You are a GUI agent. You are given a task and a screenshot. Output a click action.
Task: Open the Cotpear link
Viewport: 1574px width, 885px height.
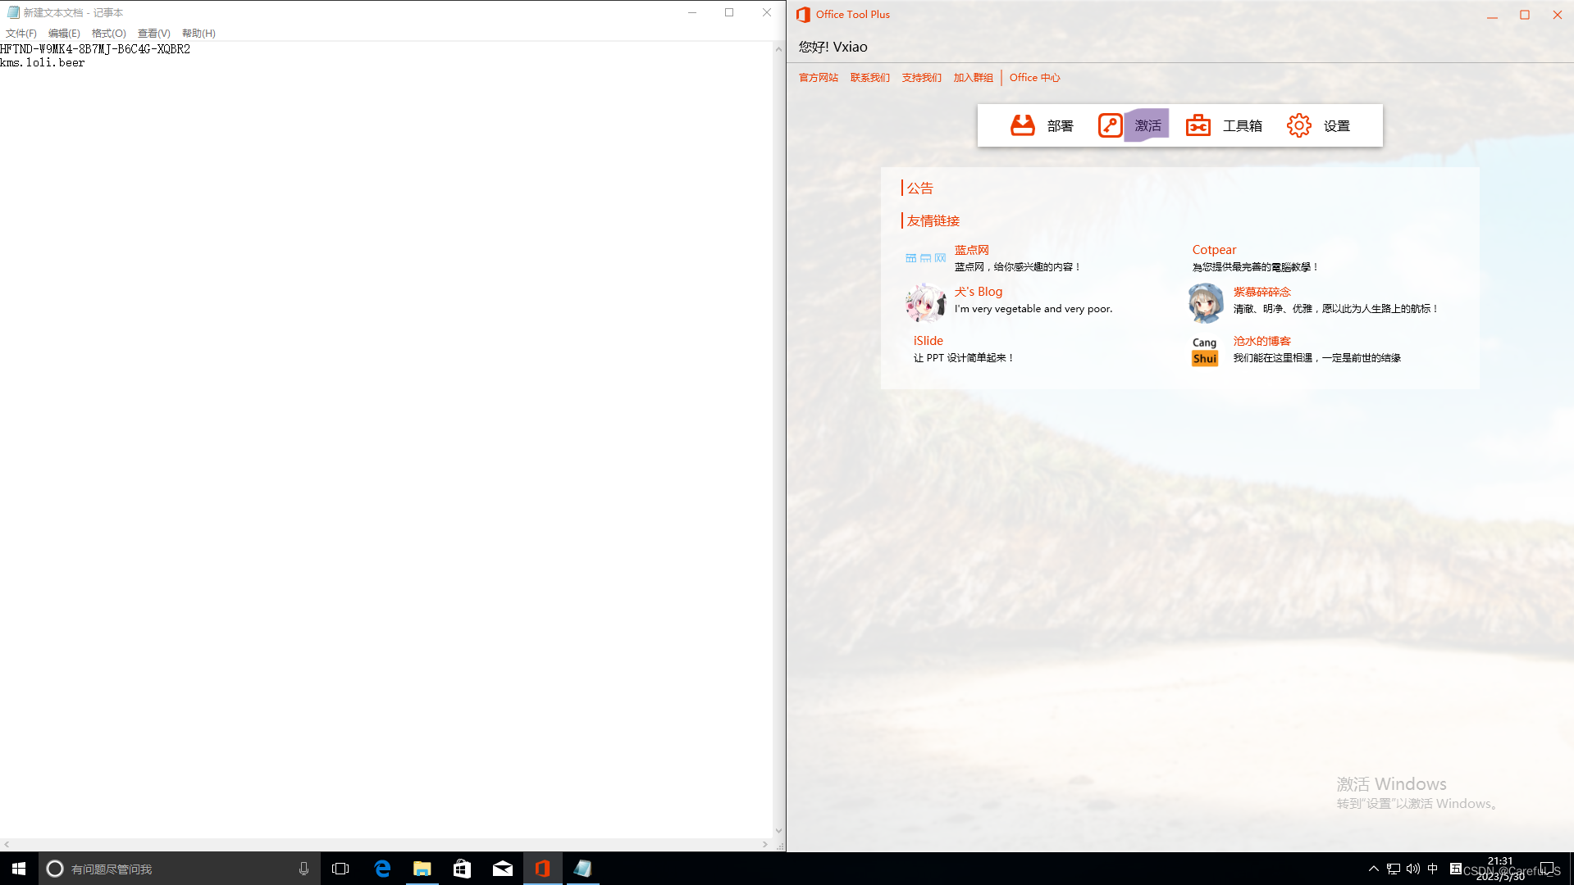[1214, 250]
